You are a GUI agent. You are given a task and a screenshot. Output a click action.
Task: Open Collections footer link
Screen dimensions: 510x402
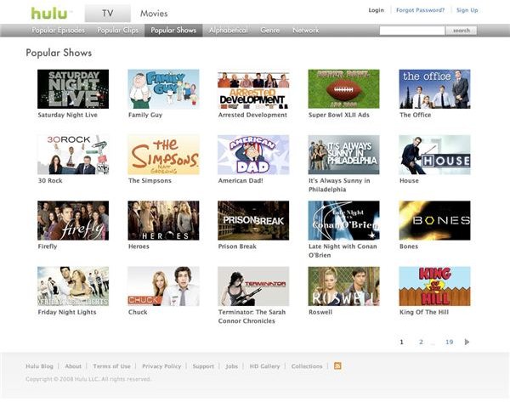(x=307, y=366)
